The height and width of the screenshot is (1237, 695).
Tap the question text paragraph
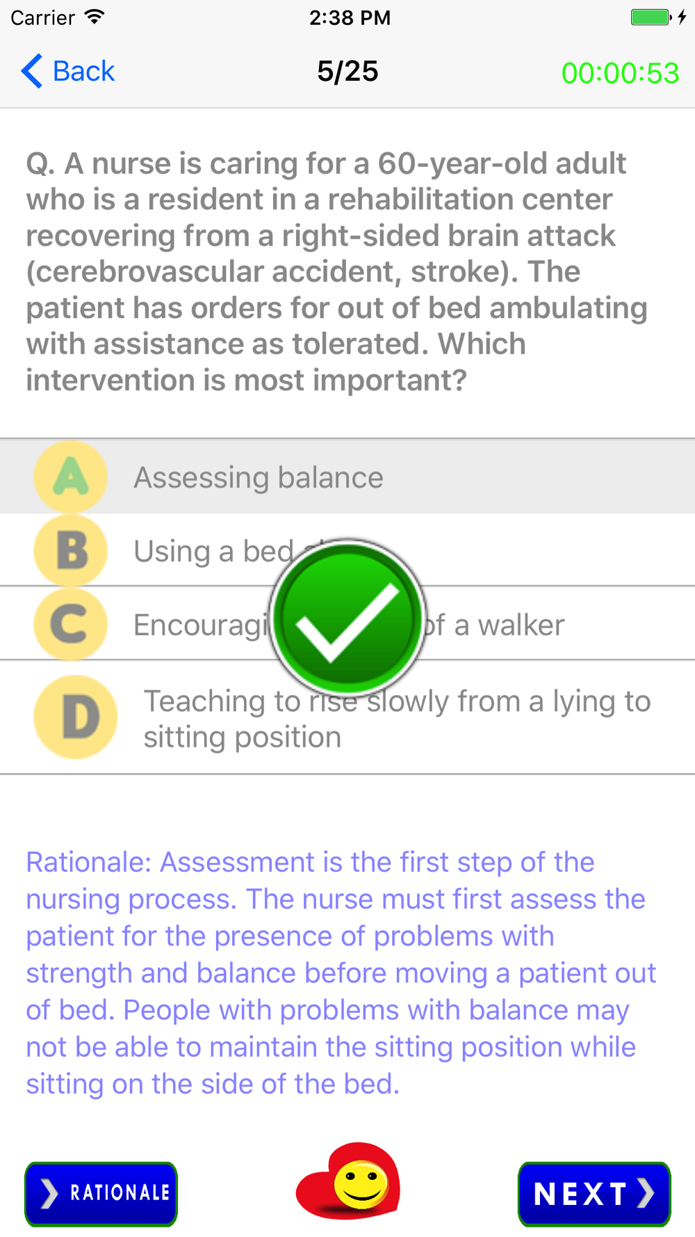tap(337, 272)
